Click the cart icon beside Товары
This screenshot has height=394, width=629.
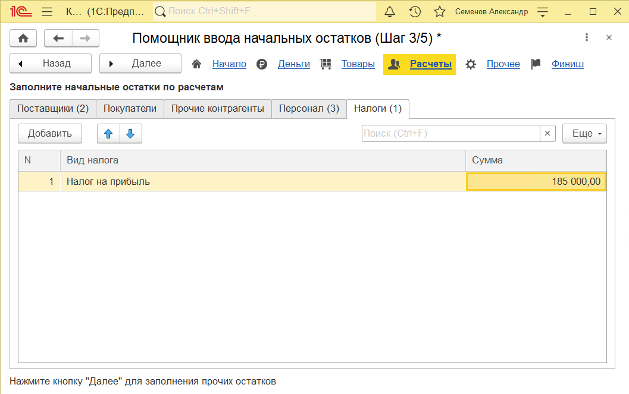pos(326,64)
